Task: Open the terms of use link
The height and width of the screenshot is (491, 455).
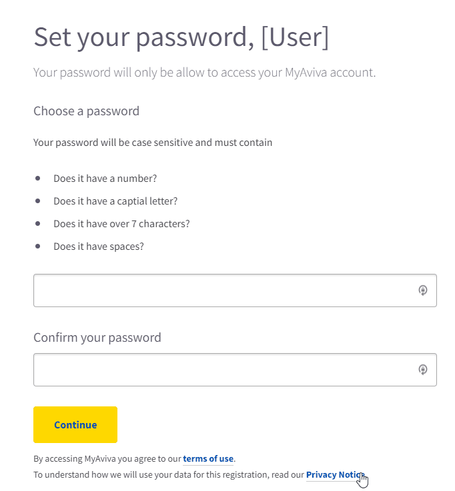Action: tap(208, 458)
